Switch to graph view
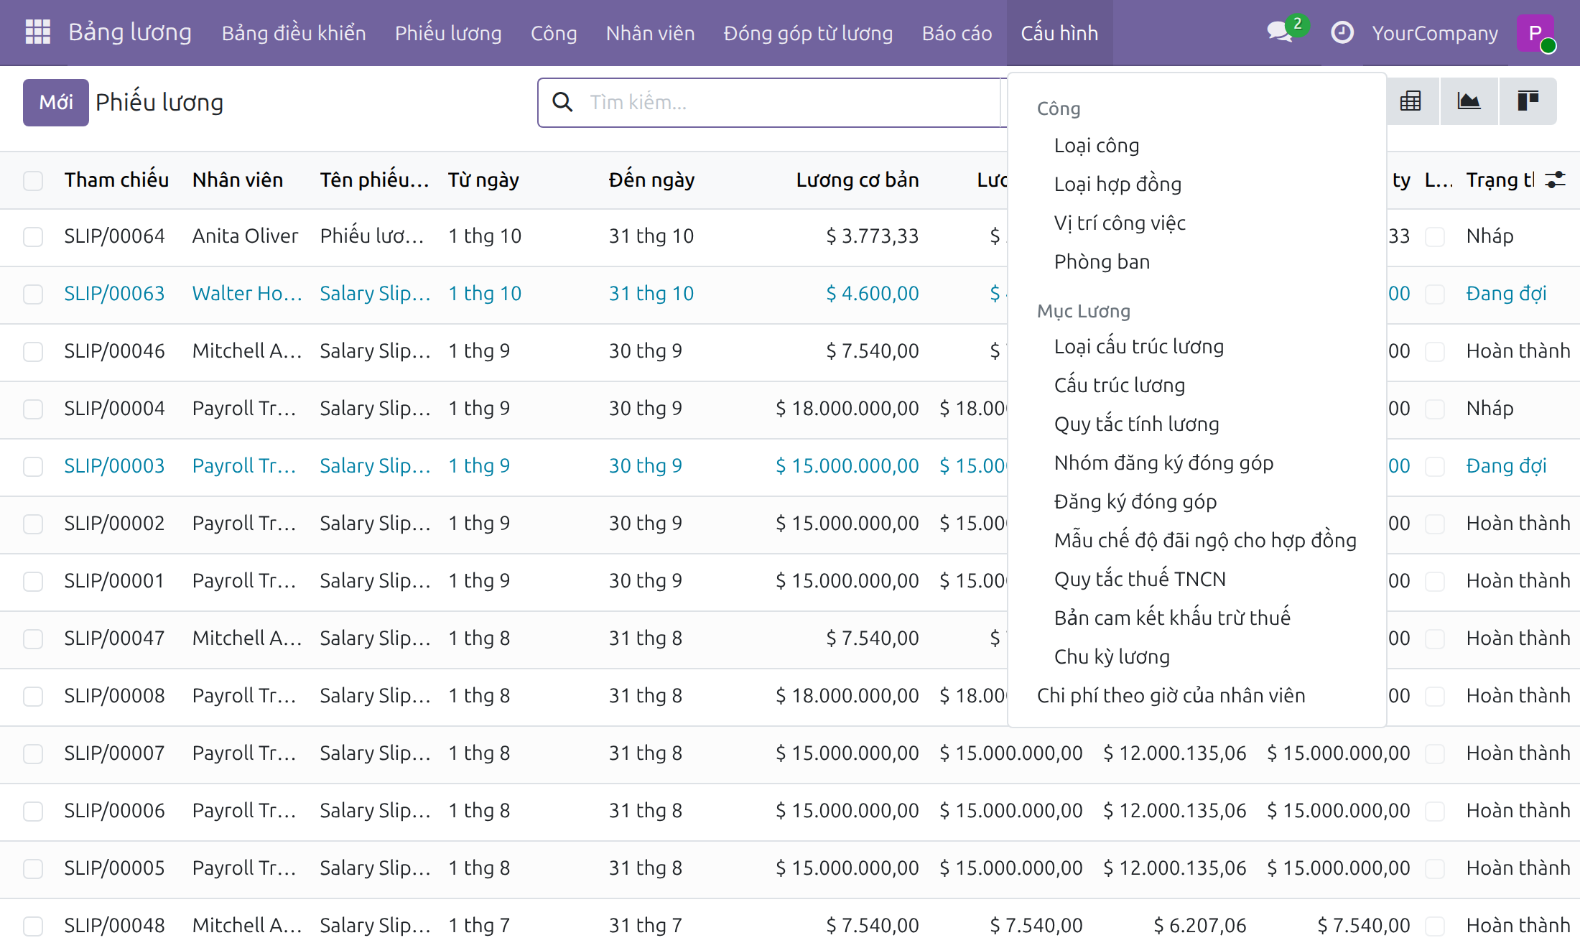 1469,101
